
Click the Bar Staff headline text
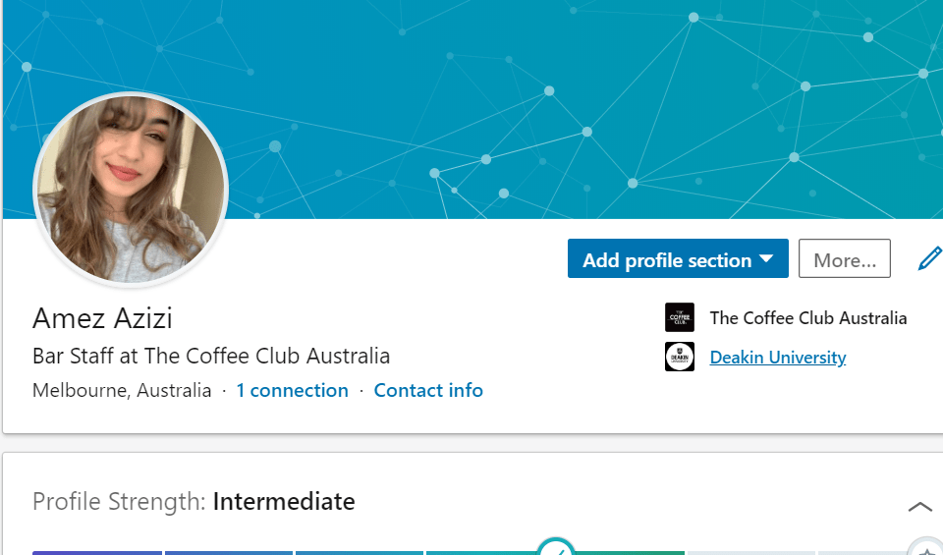[x=211, y=356]
